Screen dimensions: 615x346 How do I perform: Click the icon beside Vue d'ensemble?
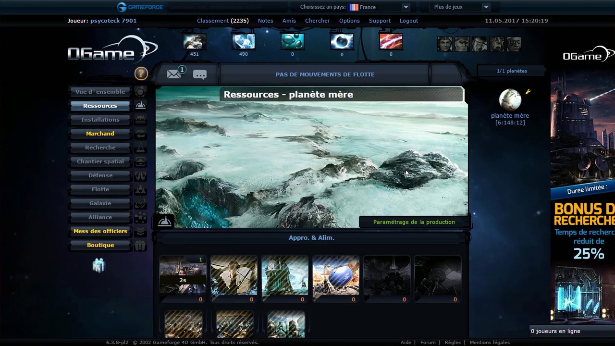click(x=140, y=92)
